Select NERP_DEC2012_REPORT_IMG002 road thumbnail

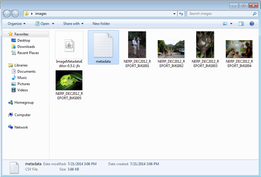click(171, 49)
